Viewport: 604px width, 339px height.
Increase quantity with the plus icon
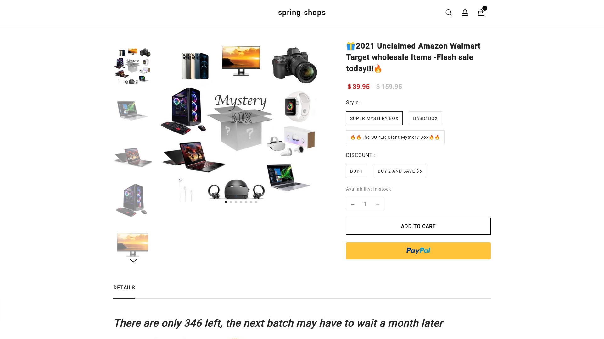coord(377,204)
